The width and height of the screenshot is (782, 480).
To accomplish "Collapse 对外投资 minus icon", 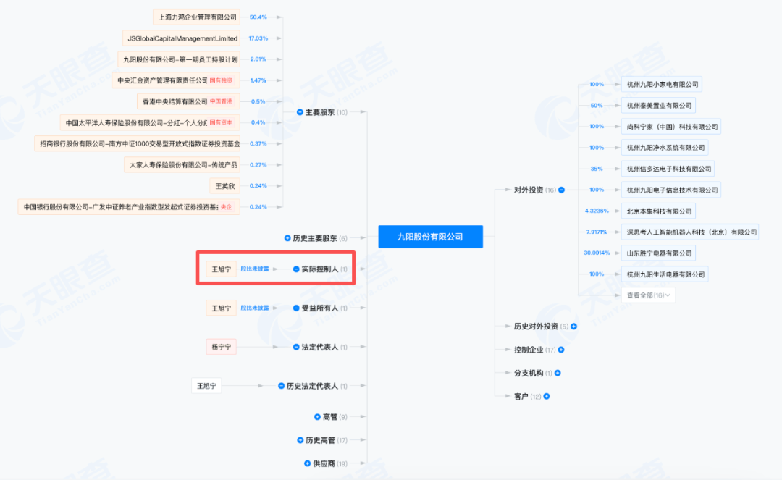I will pos(561,190).
